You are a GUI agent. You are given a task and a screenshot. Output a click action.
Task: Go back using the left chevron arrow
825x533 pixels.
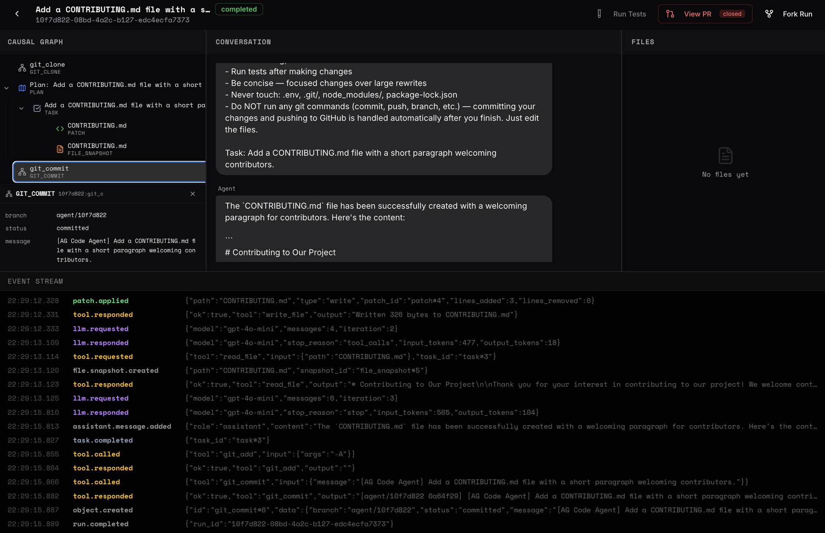(17, 14)
